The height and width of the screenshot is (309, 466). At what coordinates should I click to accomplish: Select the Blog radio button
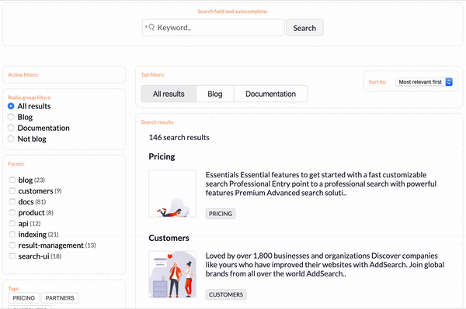tap(11, 117)
